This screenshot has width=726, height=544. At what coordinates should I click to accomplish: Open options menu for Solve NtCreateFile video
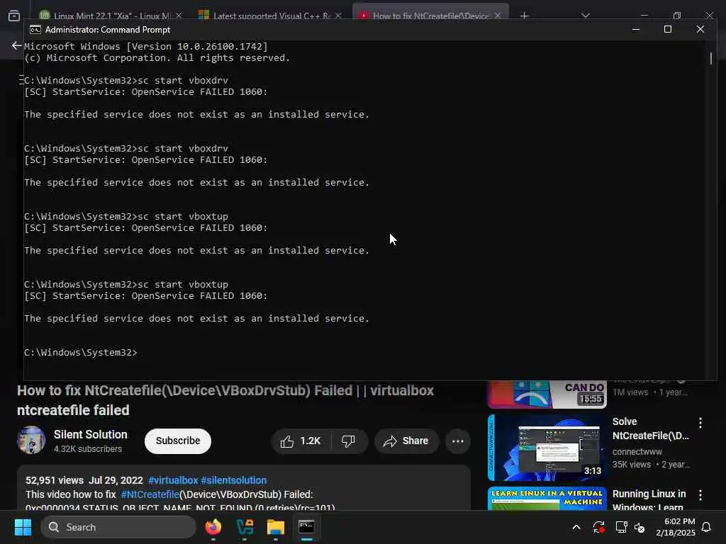[700, 422]
